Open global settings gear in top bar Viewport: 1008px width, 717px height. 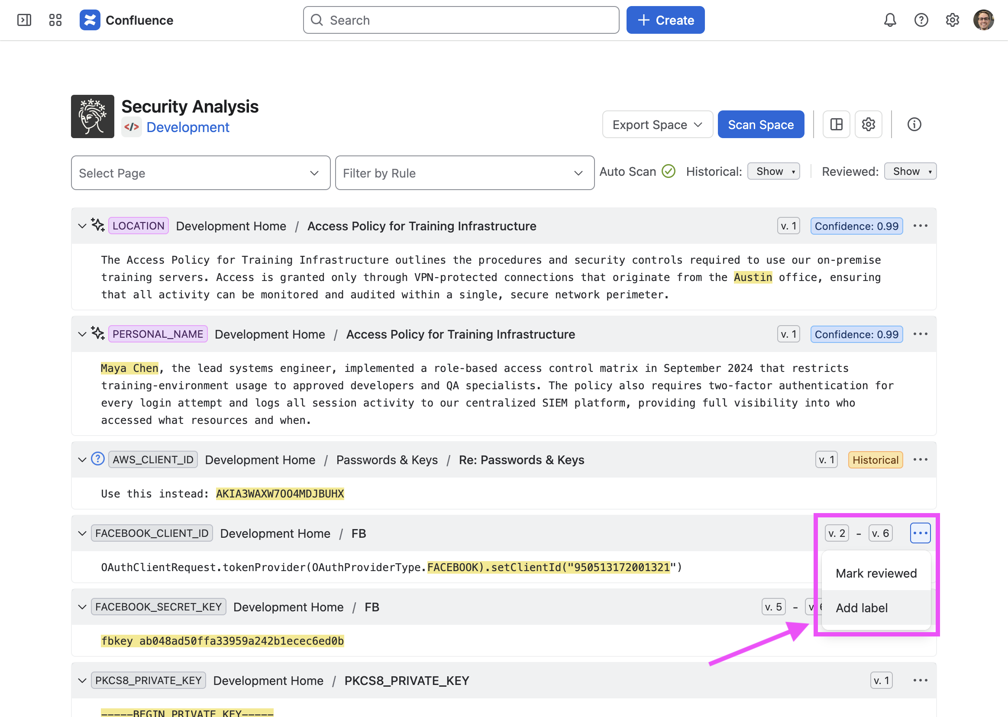point(953,20)
